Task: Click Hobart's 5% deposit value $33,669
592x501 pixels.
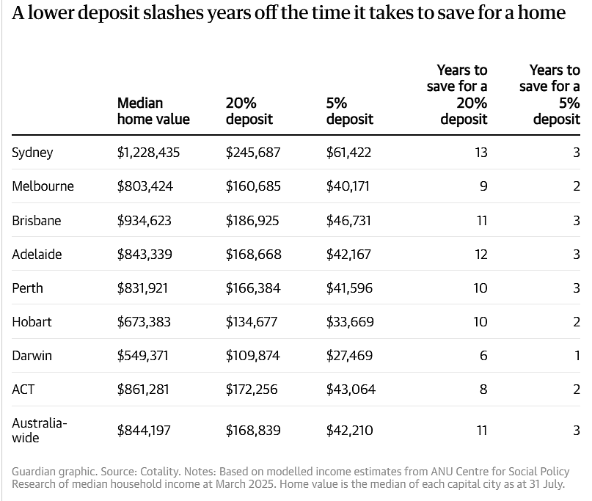Action: [350, 322]
